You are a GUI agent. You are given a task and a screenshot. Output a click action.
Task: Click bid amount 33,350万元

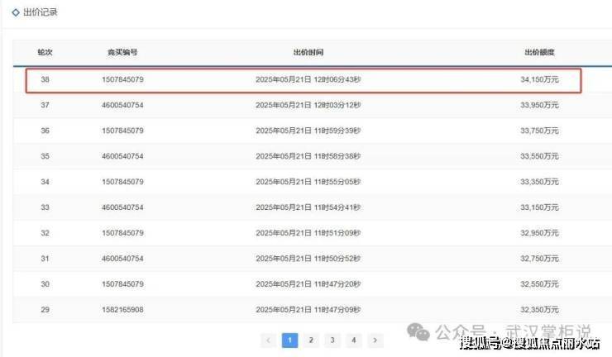click(539, 182)
